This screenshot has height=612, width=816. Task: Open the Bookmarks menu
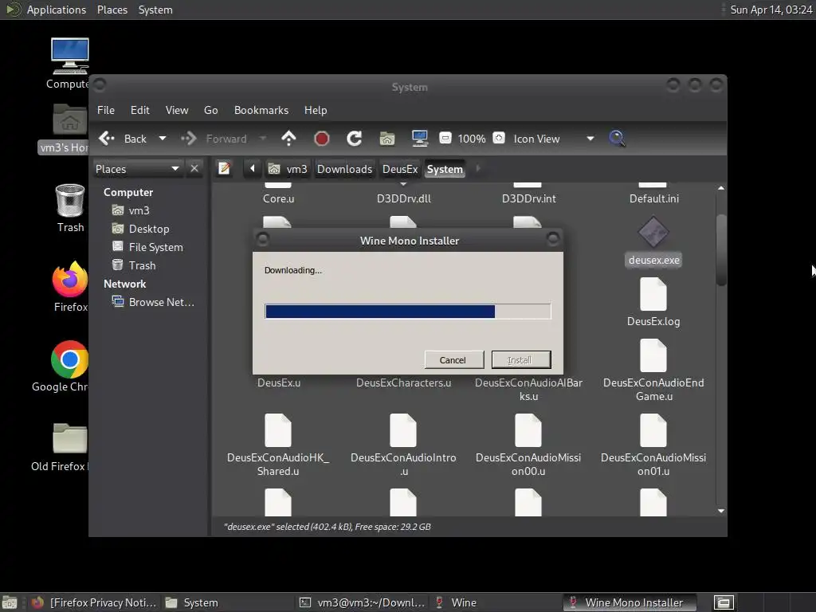point(261,110)
